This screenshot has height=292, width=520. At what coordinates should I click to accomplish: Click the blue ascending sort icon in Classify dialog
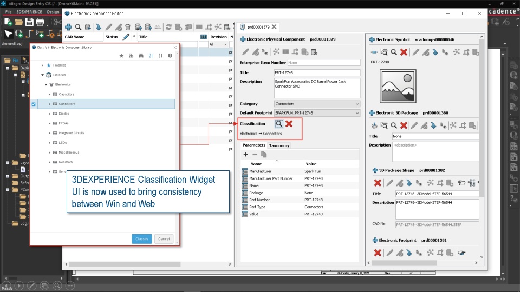[151, 56]
